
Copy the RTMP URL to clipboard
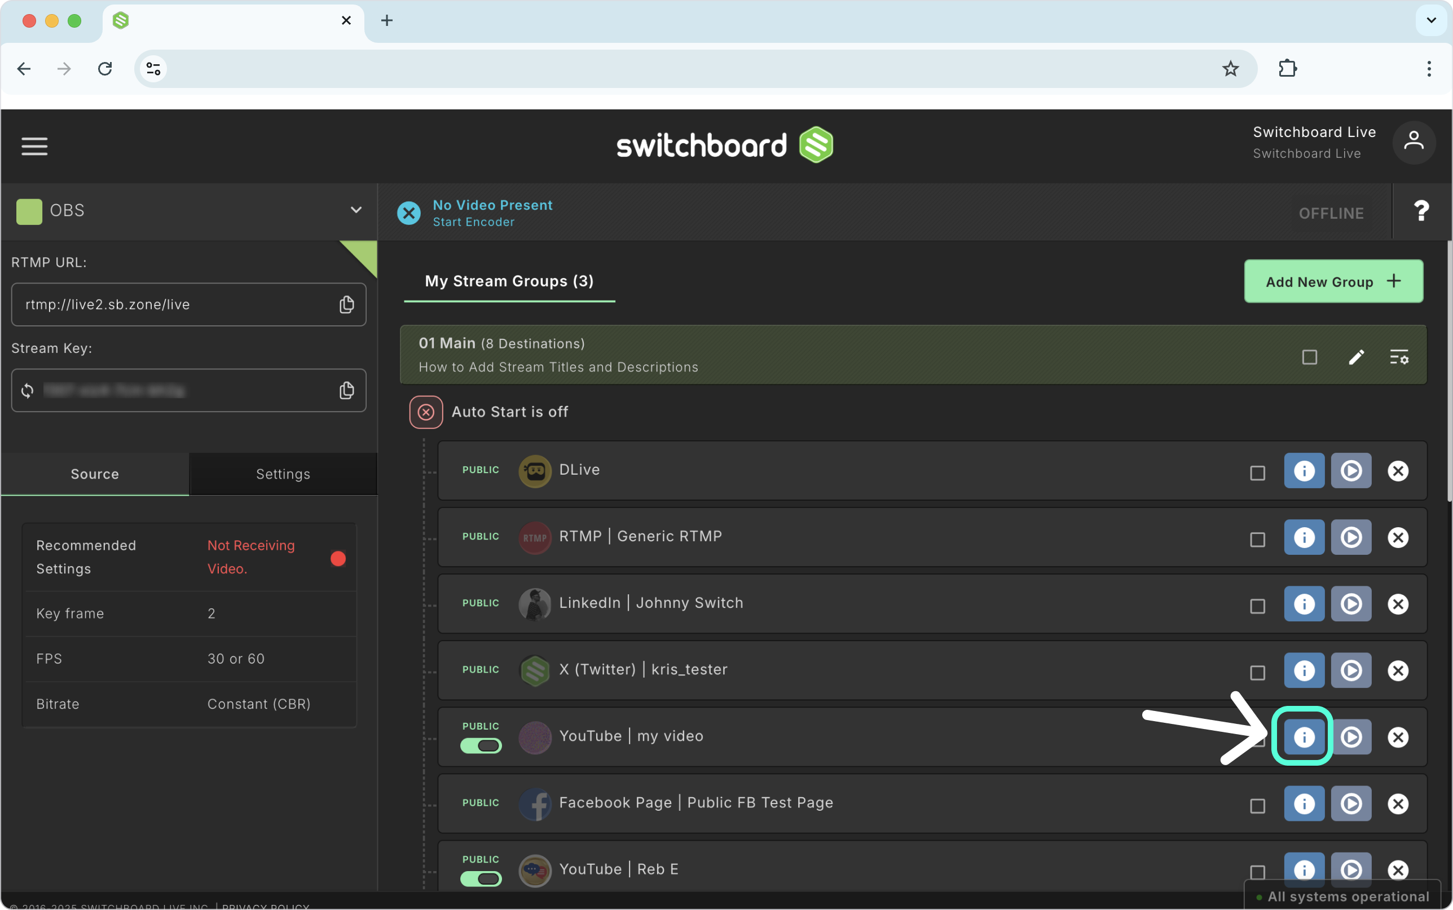click(x=346, y=304)
